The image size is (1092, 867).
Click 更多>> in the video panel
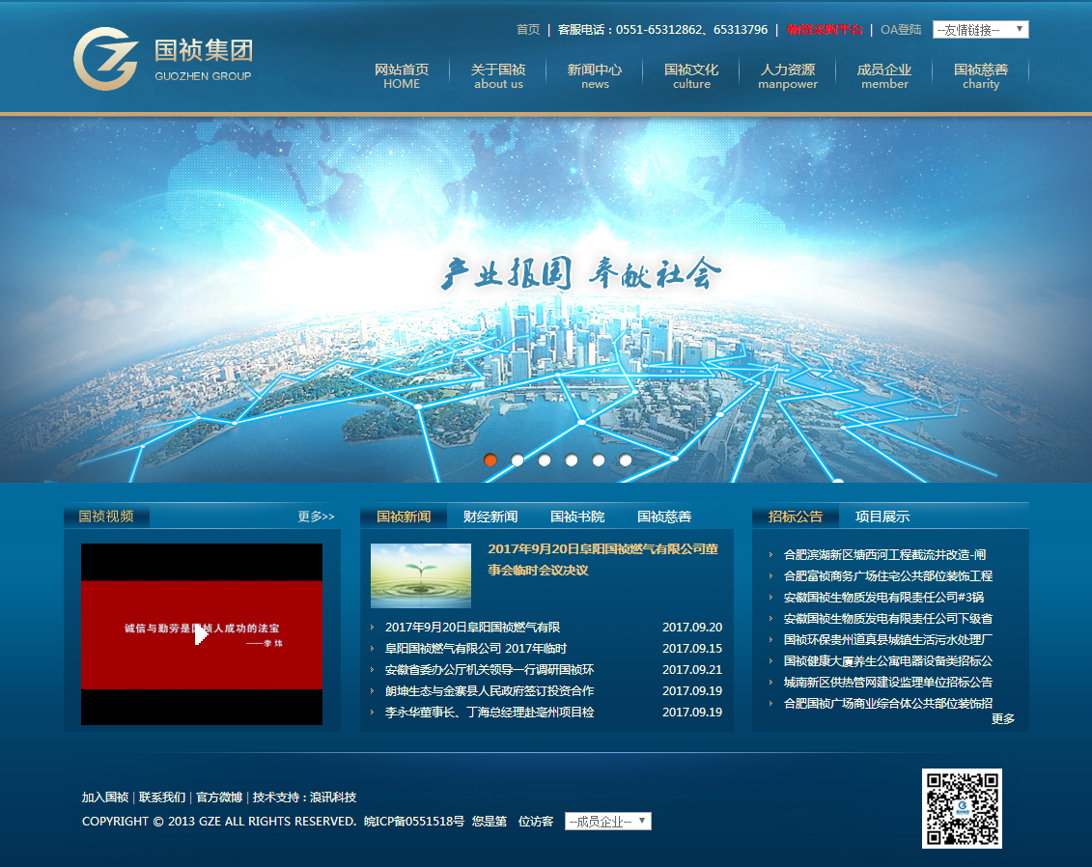coord(316,517)
